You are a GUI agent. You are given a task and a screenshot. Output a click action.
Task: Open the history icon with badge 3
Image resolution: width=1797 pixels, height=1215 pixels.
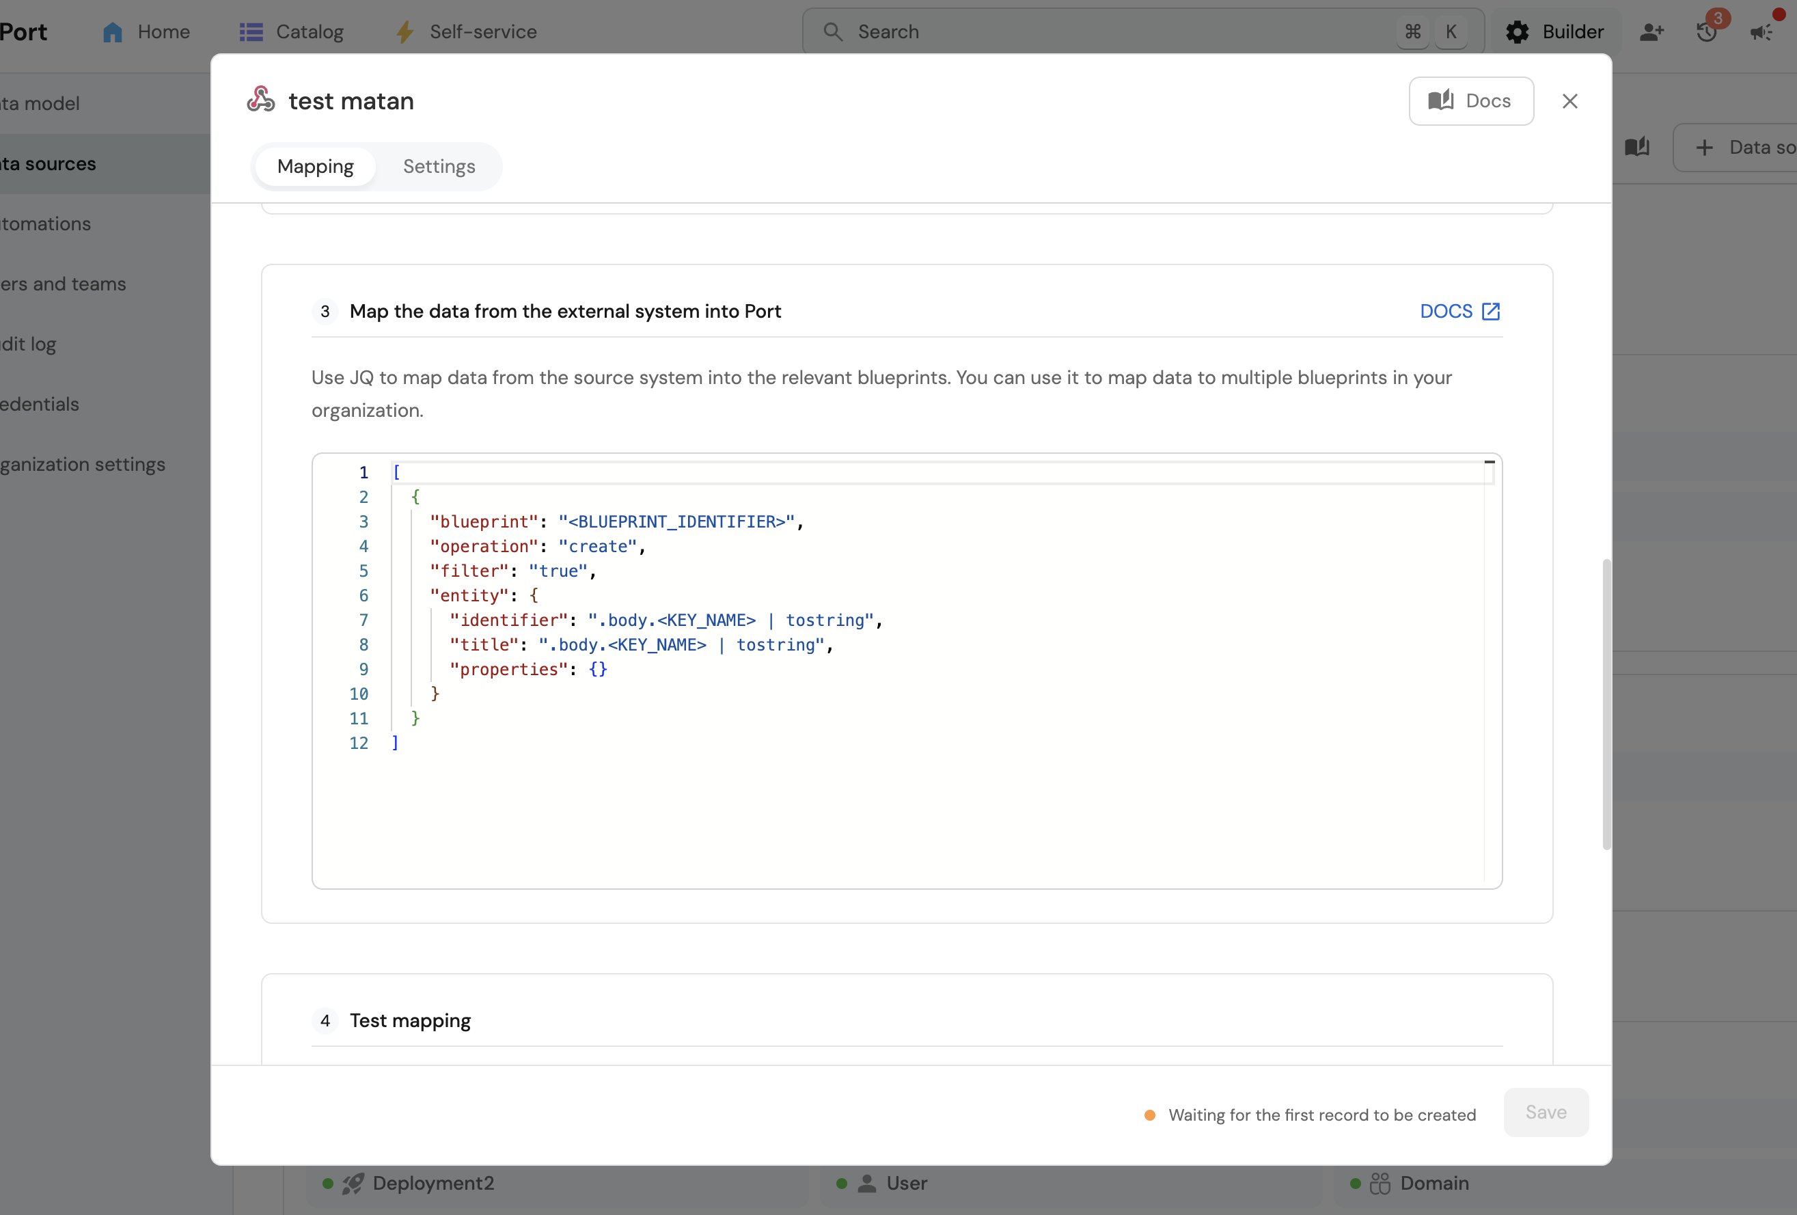point(1707,31)
